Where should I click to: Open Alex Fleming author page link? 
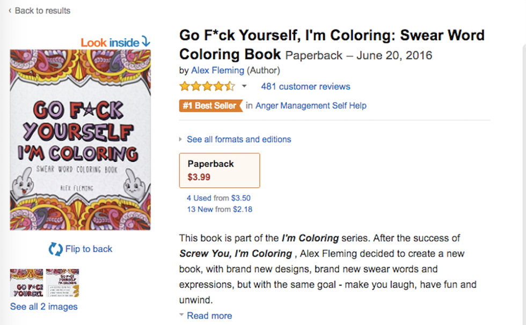[x=217, y=70]
